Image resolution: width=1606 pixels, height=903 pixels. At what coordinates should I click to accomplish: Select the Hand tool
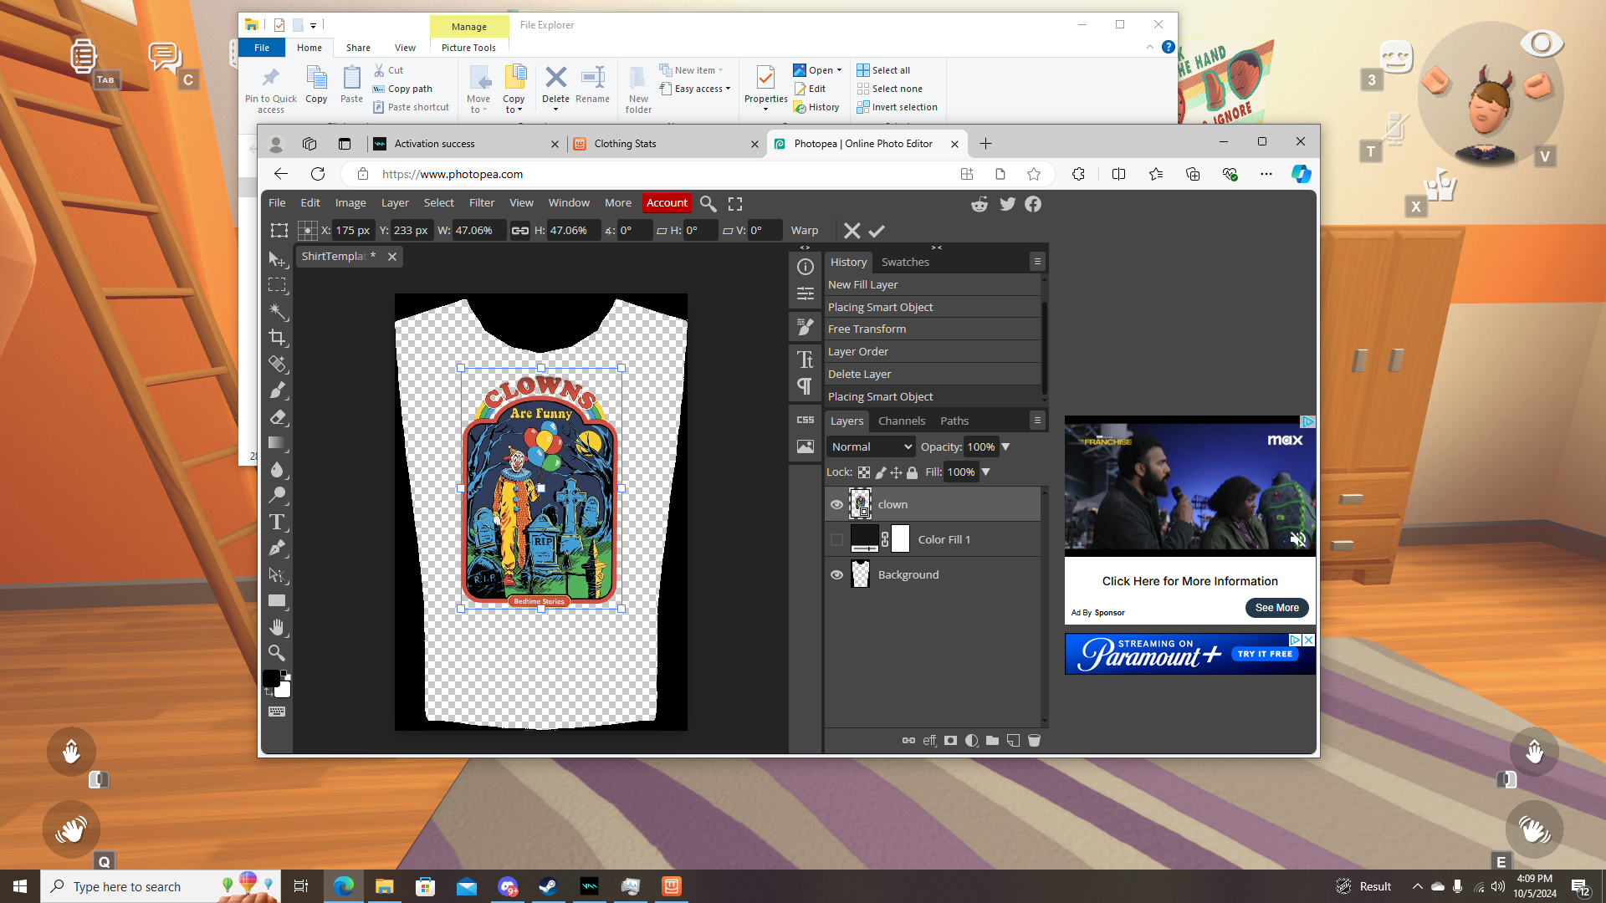(x=278, y=627)
